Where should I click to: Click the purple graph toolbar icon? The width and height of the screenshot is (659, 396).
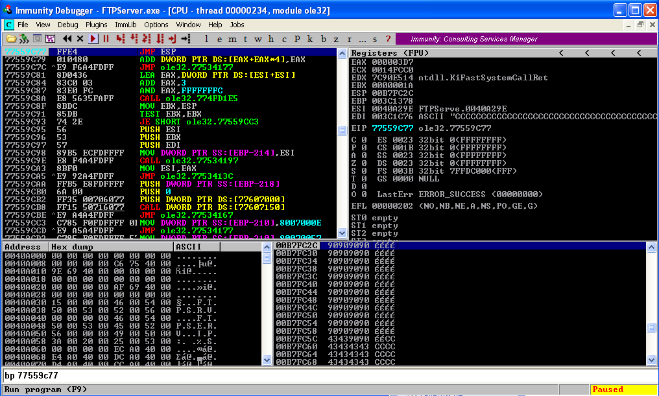(x=51, y=39)
